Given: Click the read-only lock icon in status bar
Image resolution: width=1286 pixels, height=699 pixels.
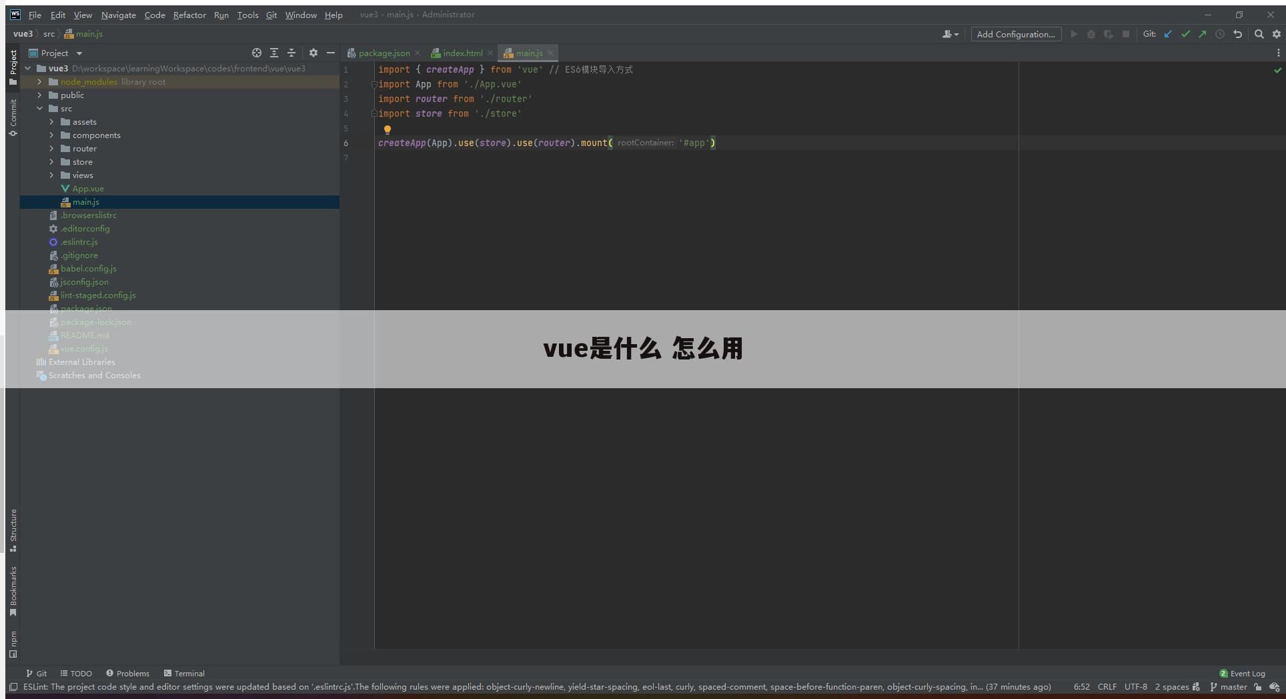Looking at the screenshot, I should coord(1257,686).
